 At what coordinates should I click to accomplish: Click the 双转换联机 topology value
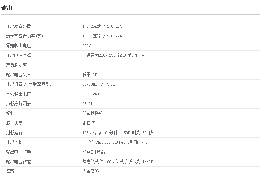[x=93, y=113]
